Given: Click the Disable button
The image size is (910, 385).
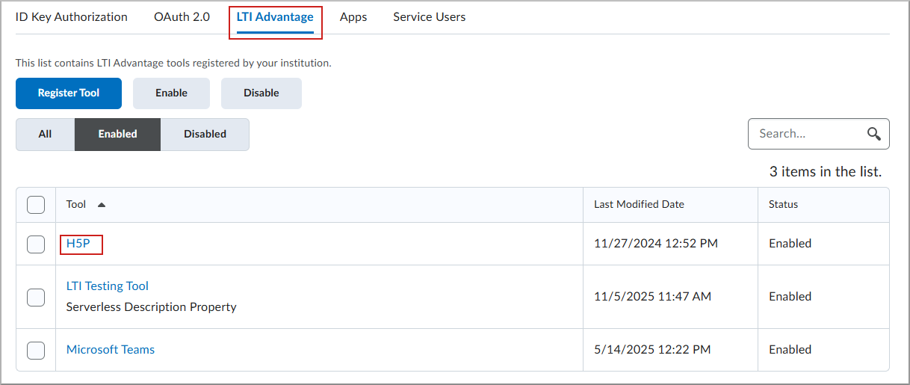Looking at the screenshot, I should point(261,93).
